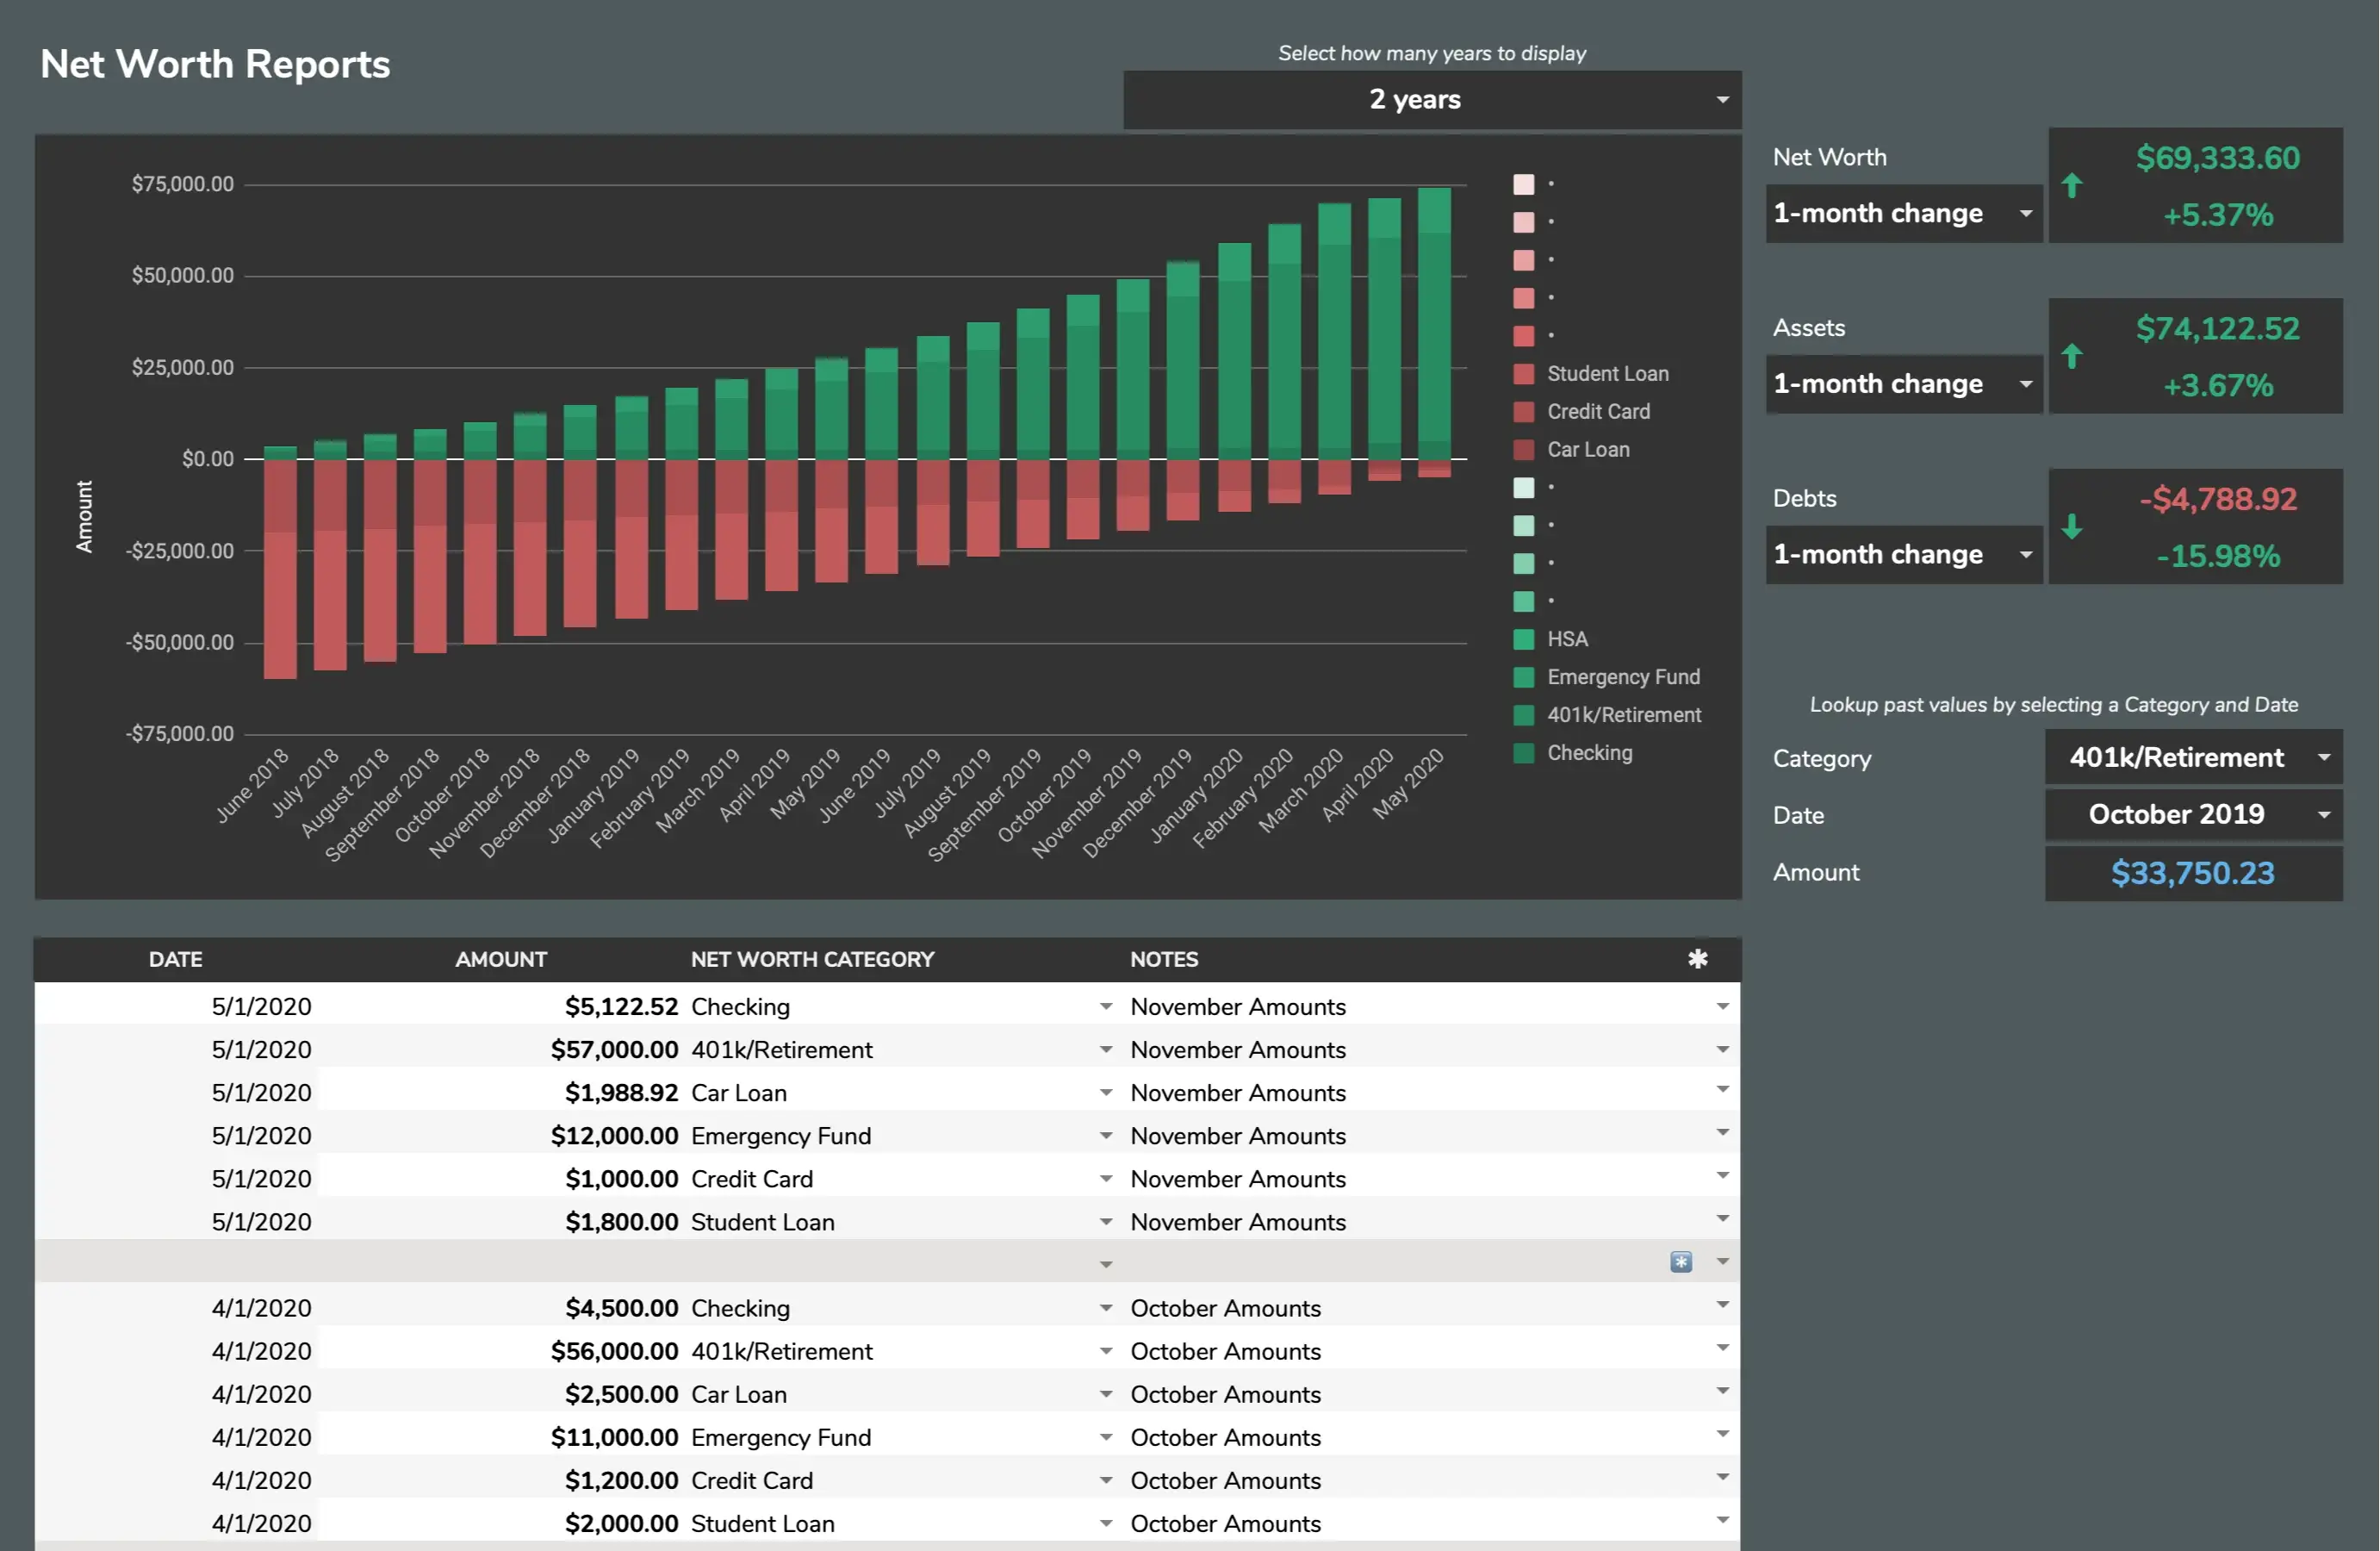
Task: Click the +5.37% net worth change value
Action: tap(2217, 215)
